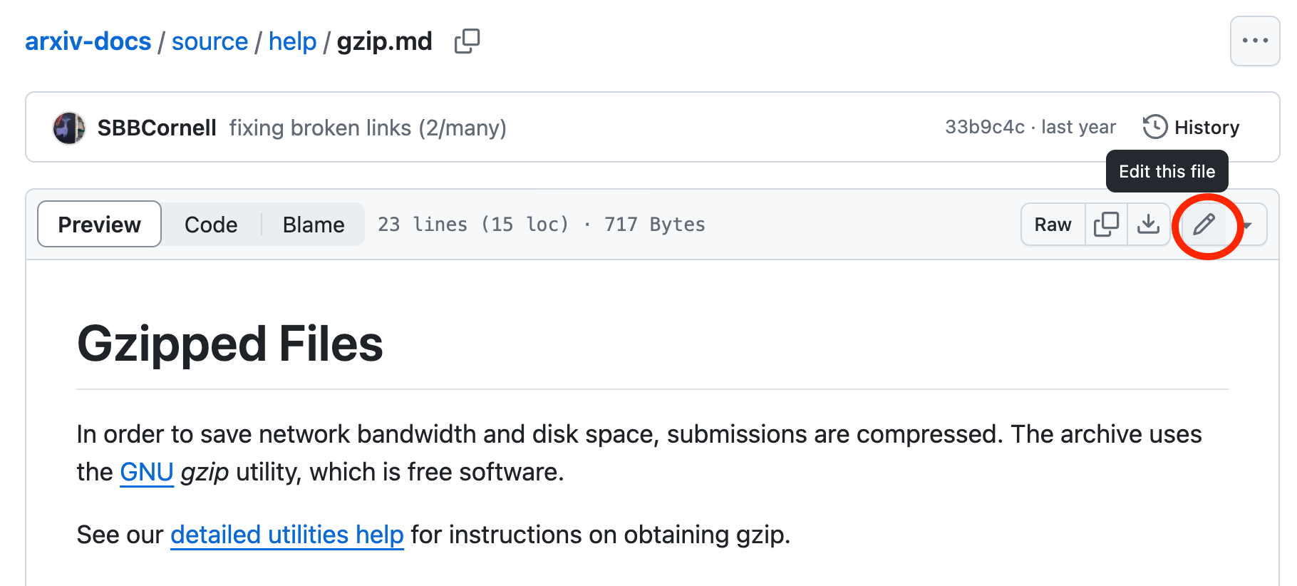Select the Preview tab

98,224
